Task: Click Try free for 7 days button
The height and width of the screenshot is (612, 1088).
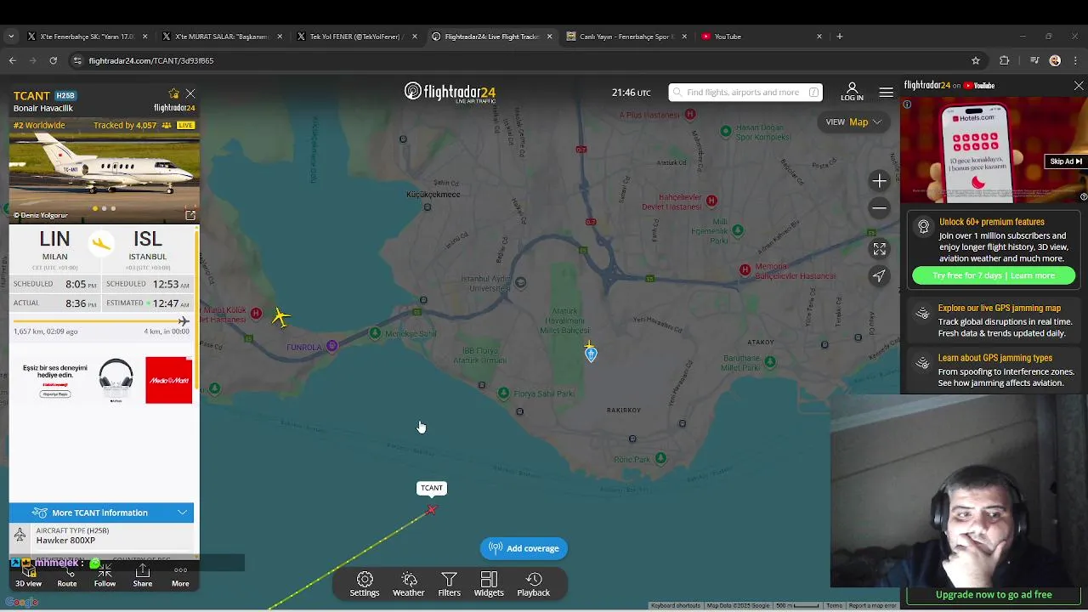Action: (x=994, y=275)
